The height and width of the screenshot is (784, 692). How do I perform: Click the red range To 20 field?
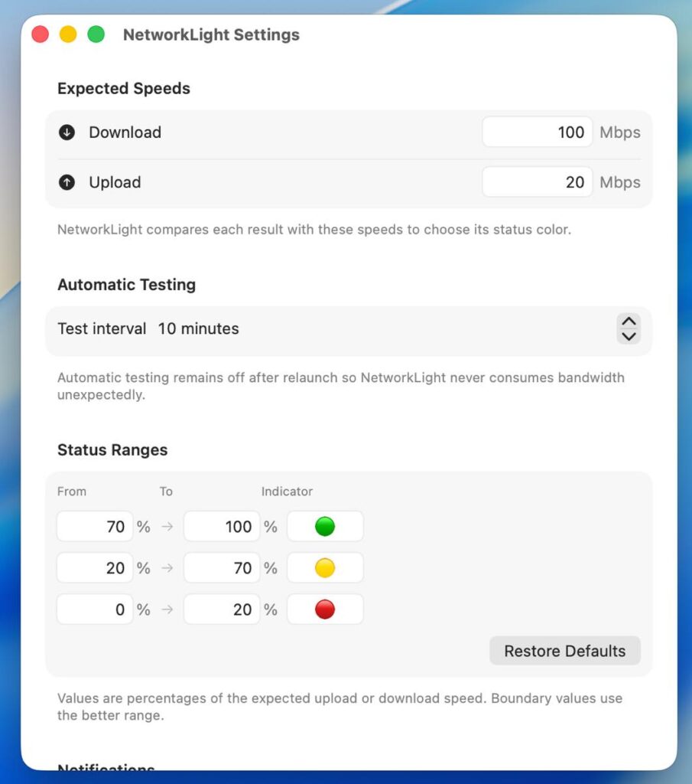point(222,609)
